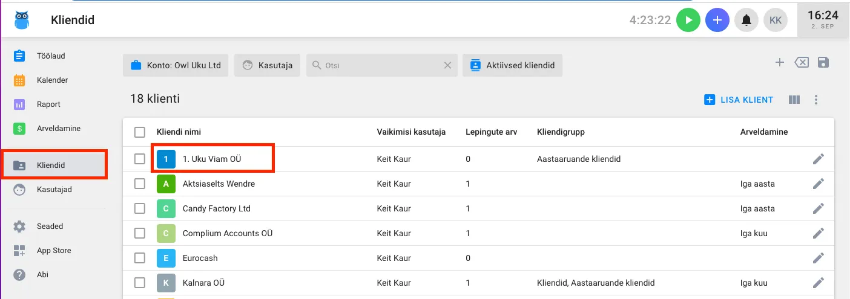This screenshot has width=850, height=299.
Task: Select all clients with the header checkbox
Action: pyautogui.click(x=140, y=132)
